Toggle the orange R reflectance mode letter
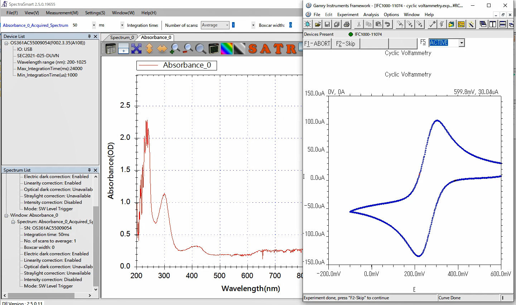 coord(291,49)
